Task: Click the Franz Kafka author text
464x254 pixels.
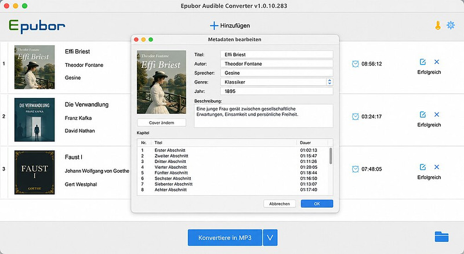Action: [78, 118]
